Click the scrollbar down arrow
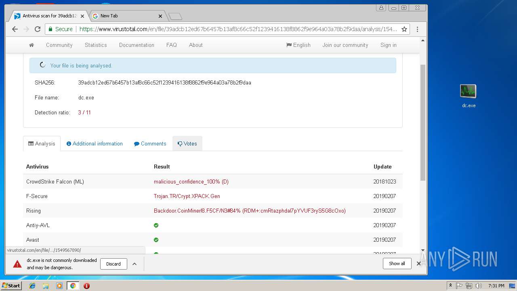Viewport: 517px width, 291px height. (x=423, y=251)
